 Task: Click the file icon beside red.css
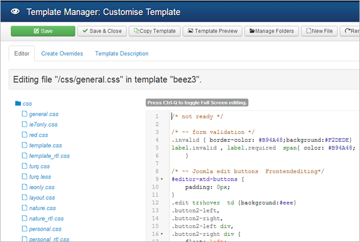pos(25,135)
